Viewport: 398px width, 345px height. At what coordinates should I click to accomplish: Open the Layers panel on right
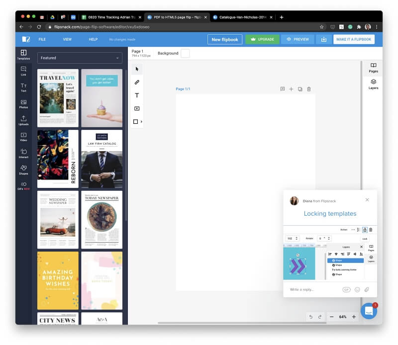click(x=374, y=85)
